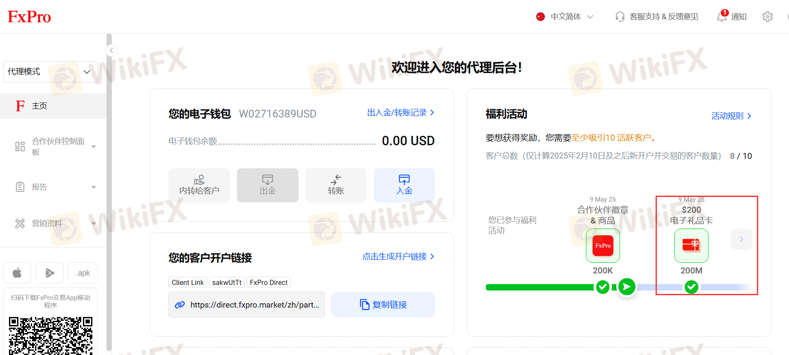
Task: Click the sidebar vertical scrollbar
Action: tap(109, 192)
